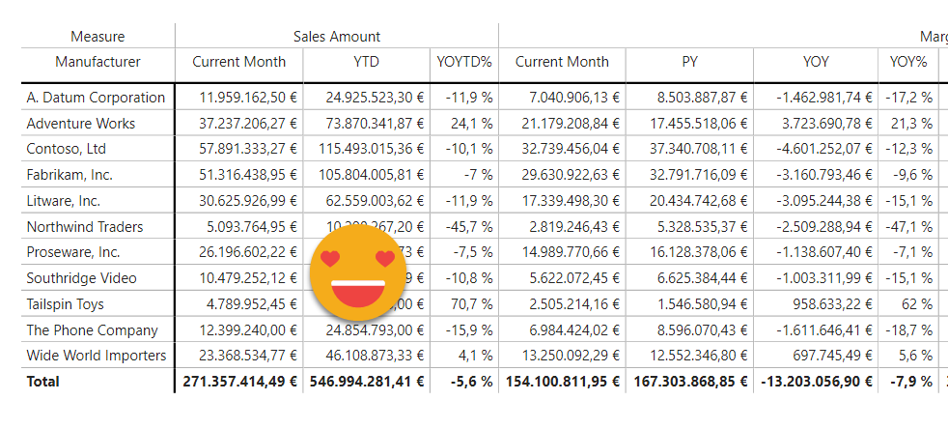
Task: Click the Northwind Traders row header
Action: coord(85,227)
